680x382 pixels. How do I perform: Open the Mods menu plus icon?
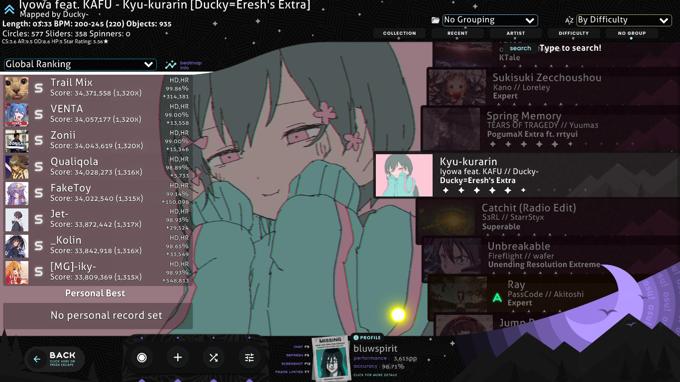[178, 358]
